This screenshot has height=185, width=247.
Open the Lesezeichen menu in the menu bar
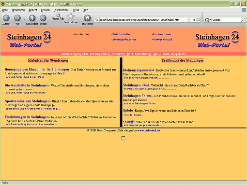pos(61,10)
